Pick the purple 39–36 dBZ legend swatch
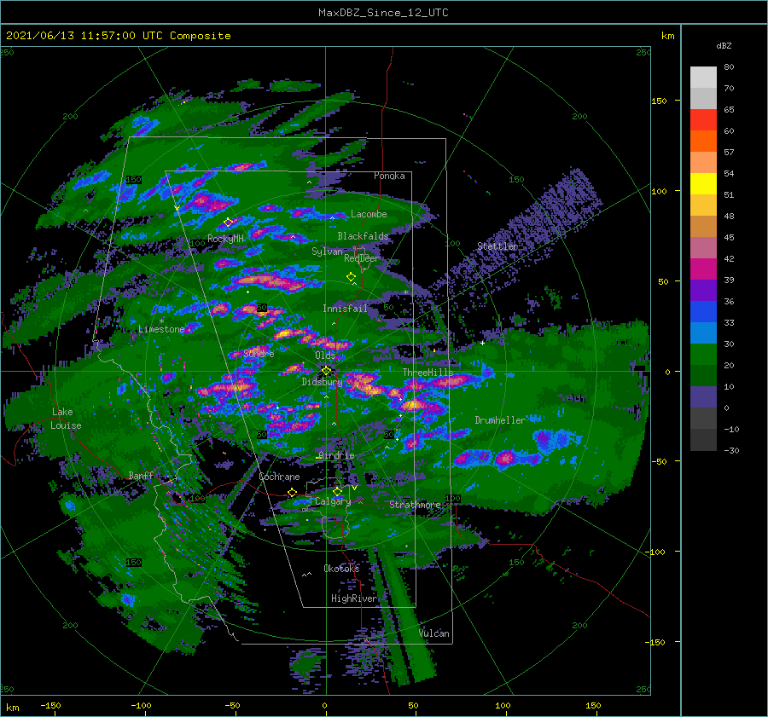This screenshot has height=717, width=768. pyautogui.click(x=703, y=290)
